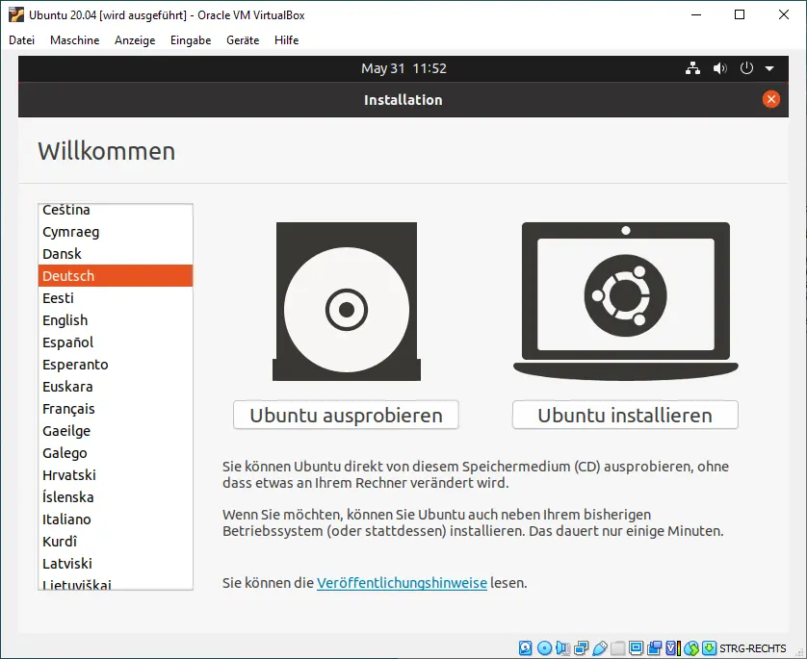Click the USB devices status icon
Screen dimensions: 807x659
click(599, 647)
